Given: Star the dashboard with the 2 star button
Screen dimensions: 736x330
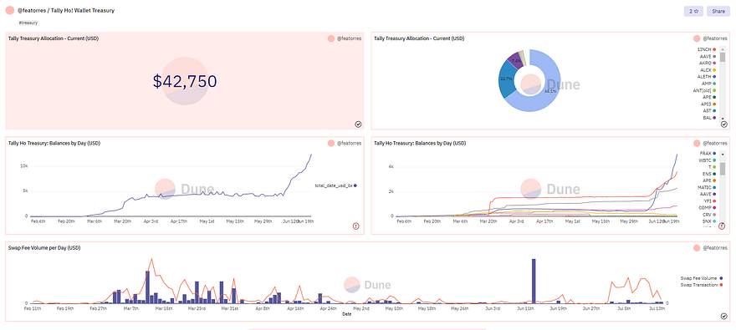Looking at the screenshot, I should pyautogui.click(x=693, y=11).
